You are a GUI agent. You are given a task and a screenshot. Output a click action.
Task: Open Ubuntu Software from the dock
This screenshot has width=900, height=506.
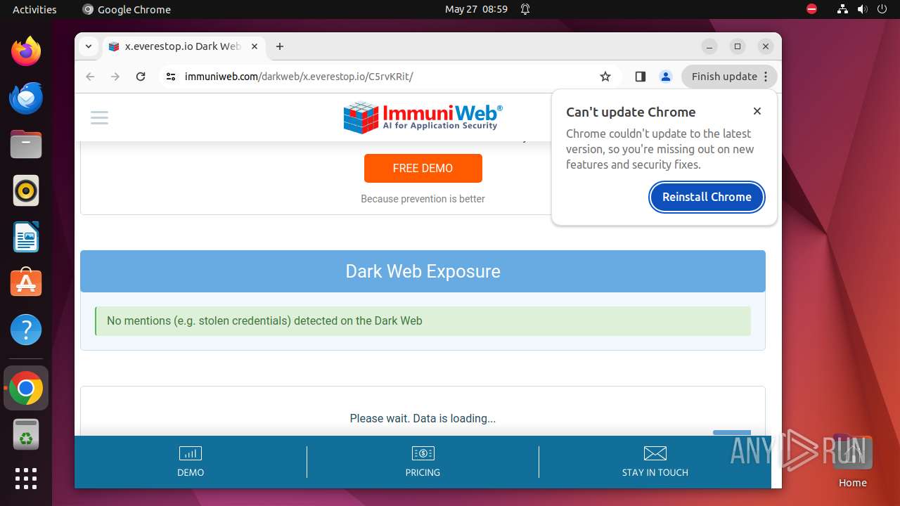tap(26, 283)
